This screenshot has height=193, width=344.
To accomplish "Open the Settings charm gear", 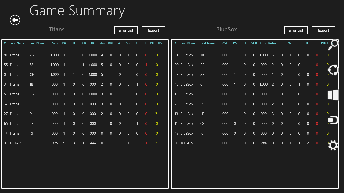I will [x=333, y=145].
